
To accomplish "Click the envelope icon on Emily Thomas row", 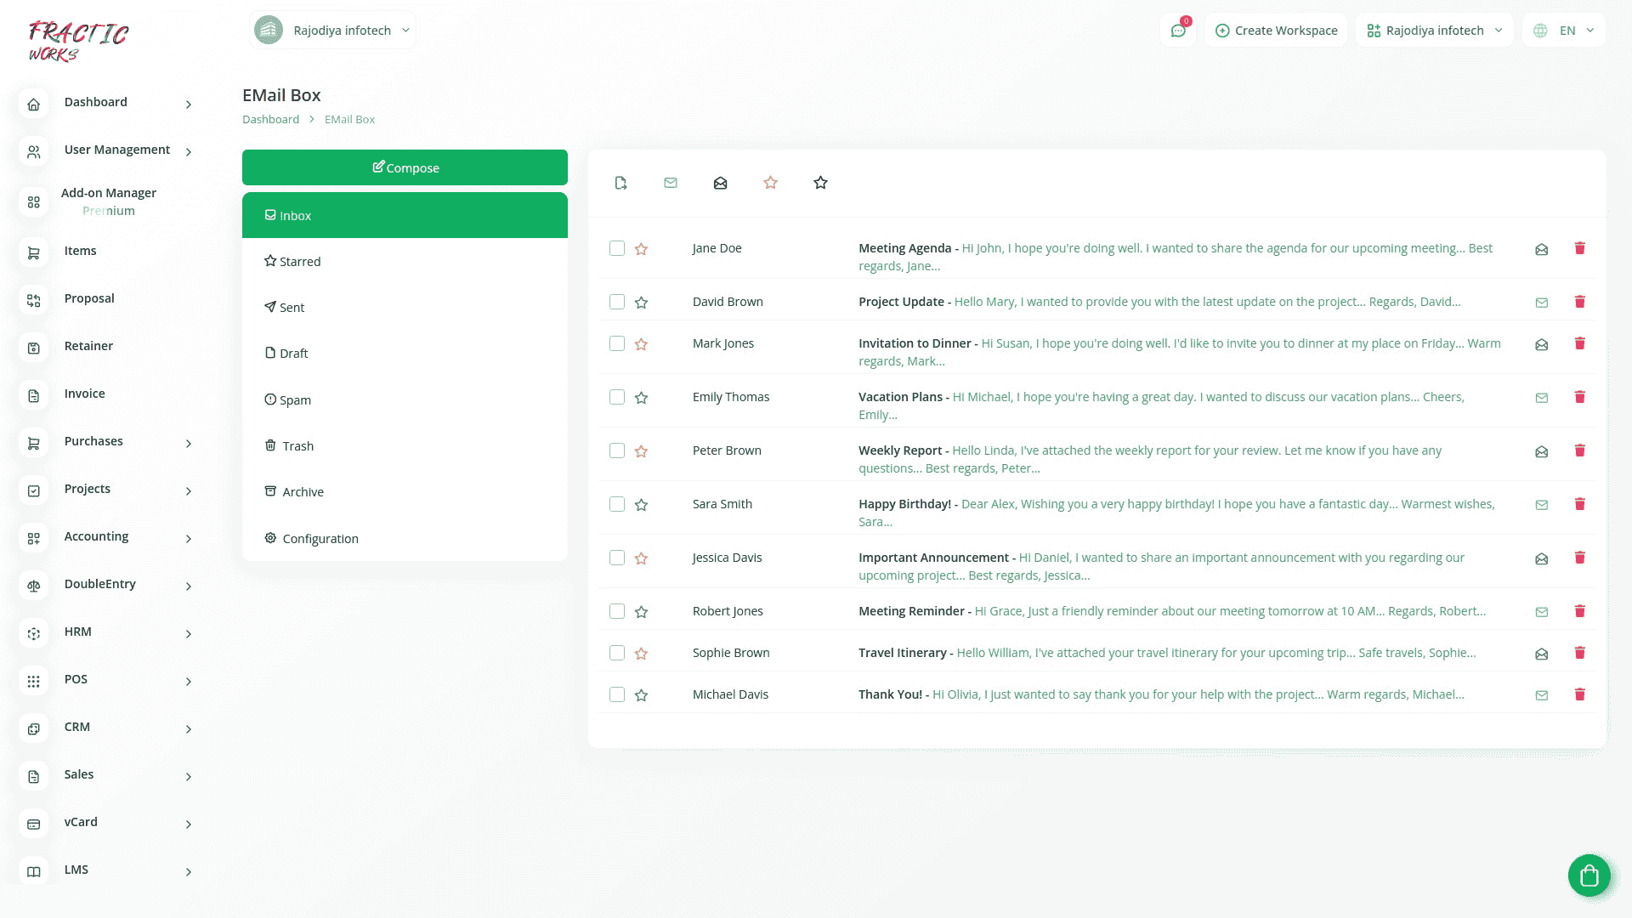I will [x=1541, y=398].
